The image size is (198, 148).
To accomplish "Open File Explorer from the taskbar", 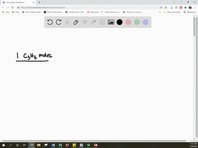I will [39, 145].
